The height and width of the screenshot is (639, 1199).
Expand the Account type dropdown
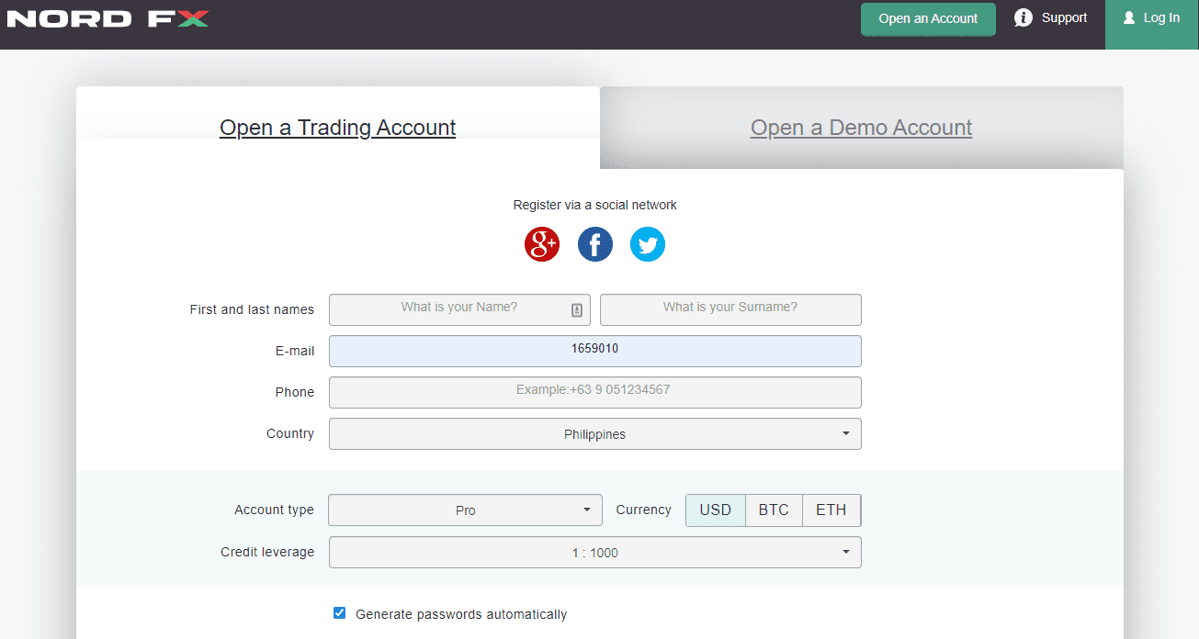click(465, 510)
